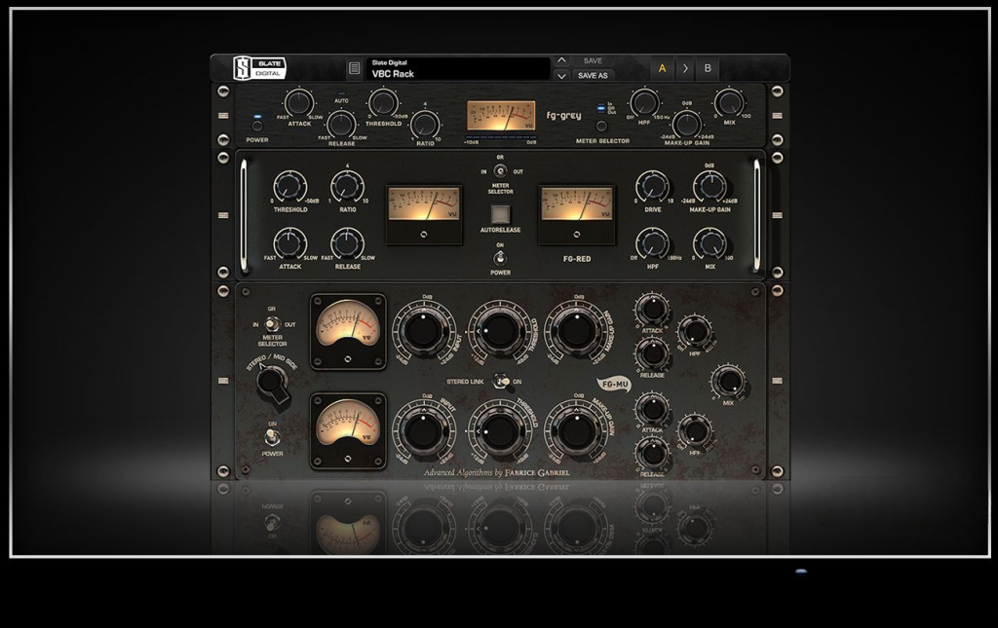Grab the FG-MU right drag handle
Screen dimensions: 998x628
pos(777,381)
